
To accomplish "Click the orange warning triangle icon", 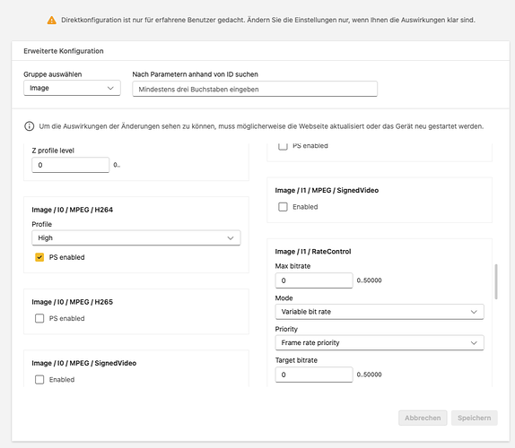I will click(51, 21).
